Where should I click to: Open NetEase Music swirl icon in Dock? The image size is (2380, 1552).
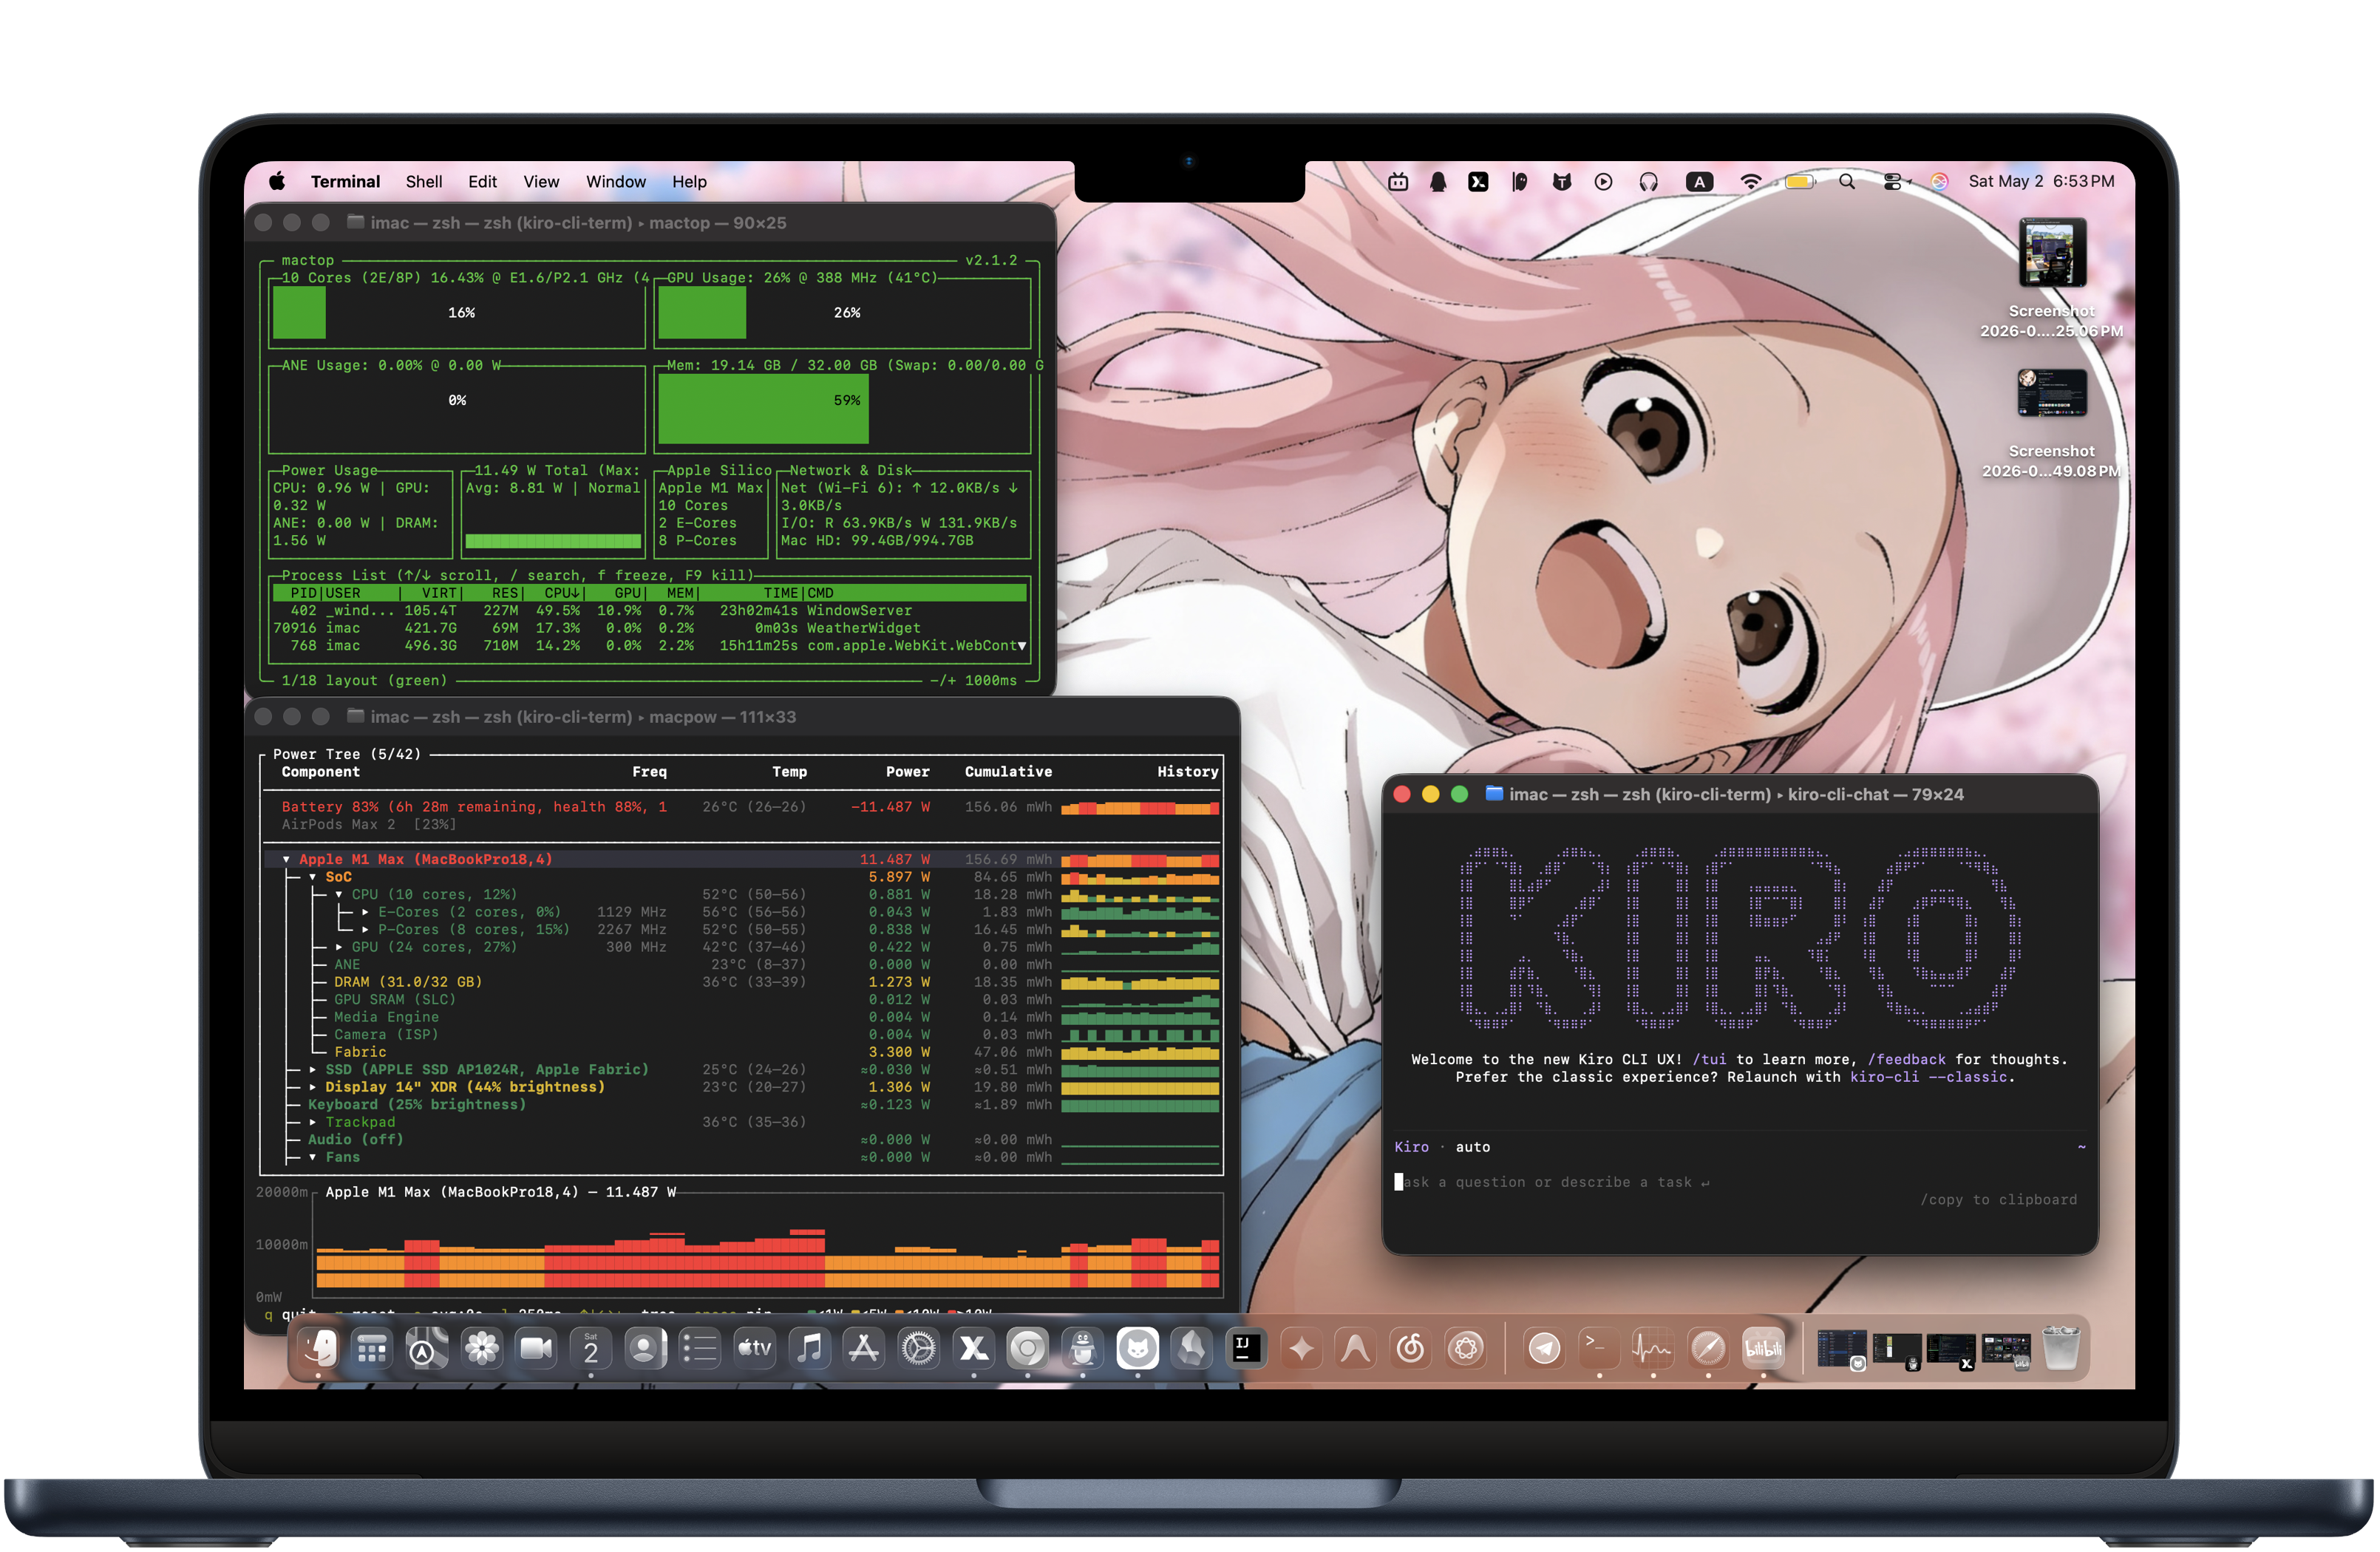click(1411, 1348)
